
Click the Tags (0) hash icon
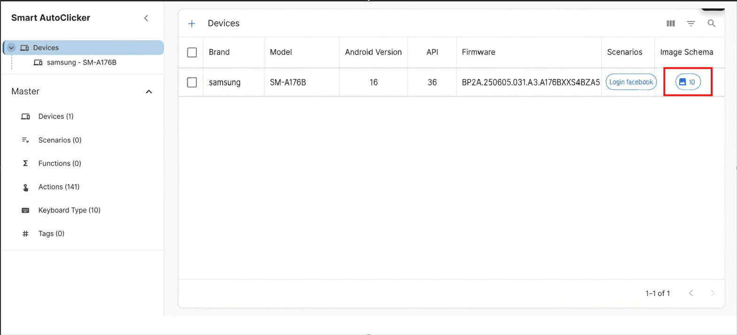pyautogui.click(x=25, y=233)
